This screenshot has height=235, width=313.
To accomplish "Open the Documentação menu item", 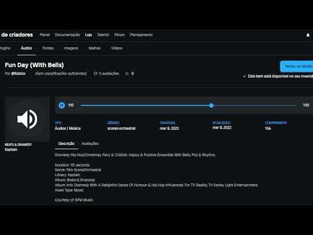I will click(67, 35).
